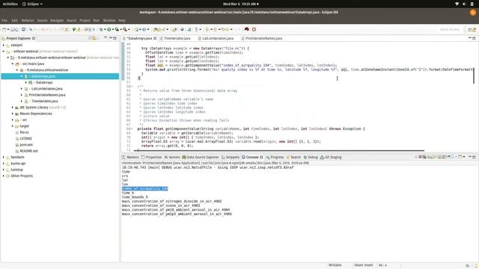Click the web browser globe toolbar icon
Image resolution: width=479 pixels, height=269 pixels.
182,30
